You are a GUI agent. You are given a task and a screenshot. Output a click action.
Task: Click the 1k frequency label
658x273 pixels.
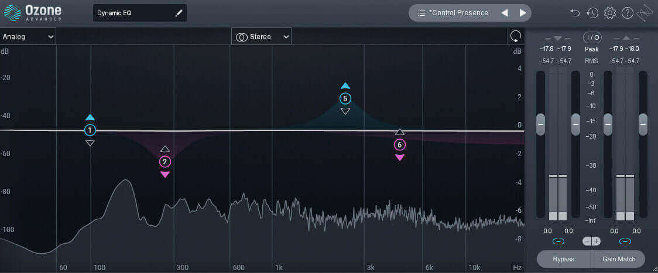(279, 268)
